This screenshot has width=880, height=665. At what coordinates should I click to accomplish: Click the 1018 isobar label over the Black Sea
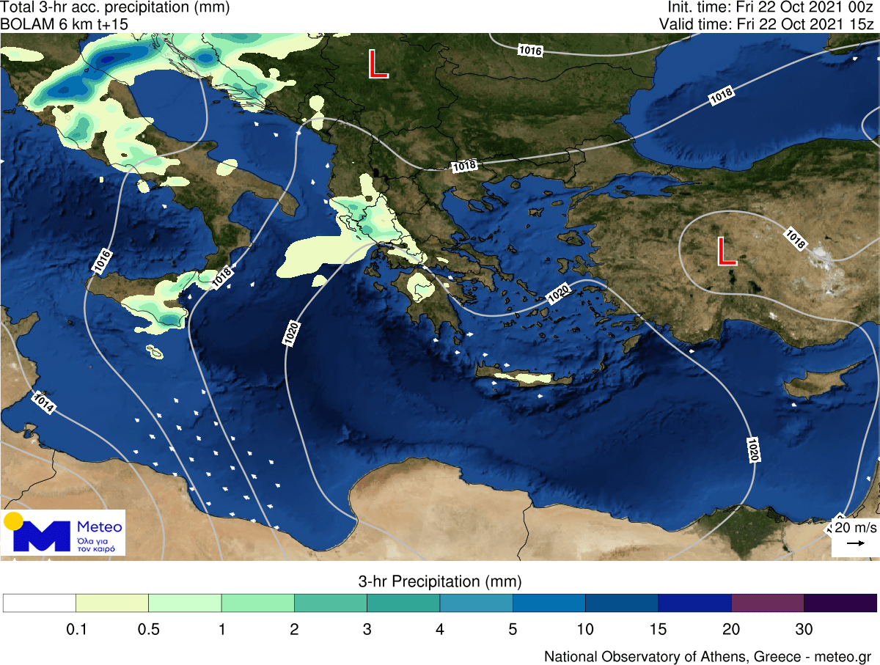coord(722,97)
